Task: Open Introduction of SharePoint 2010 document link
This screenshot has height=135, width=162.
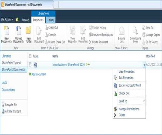Action: pyautogui.click(x=68, y=65)
